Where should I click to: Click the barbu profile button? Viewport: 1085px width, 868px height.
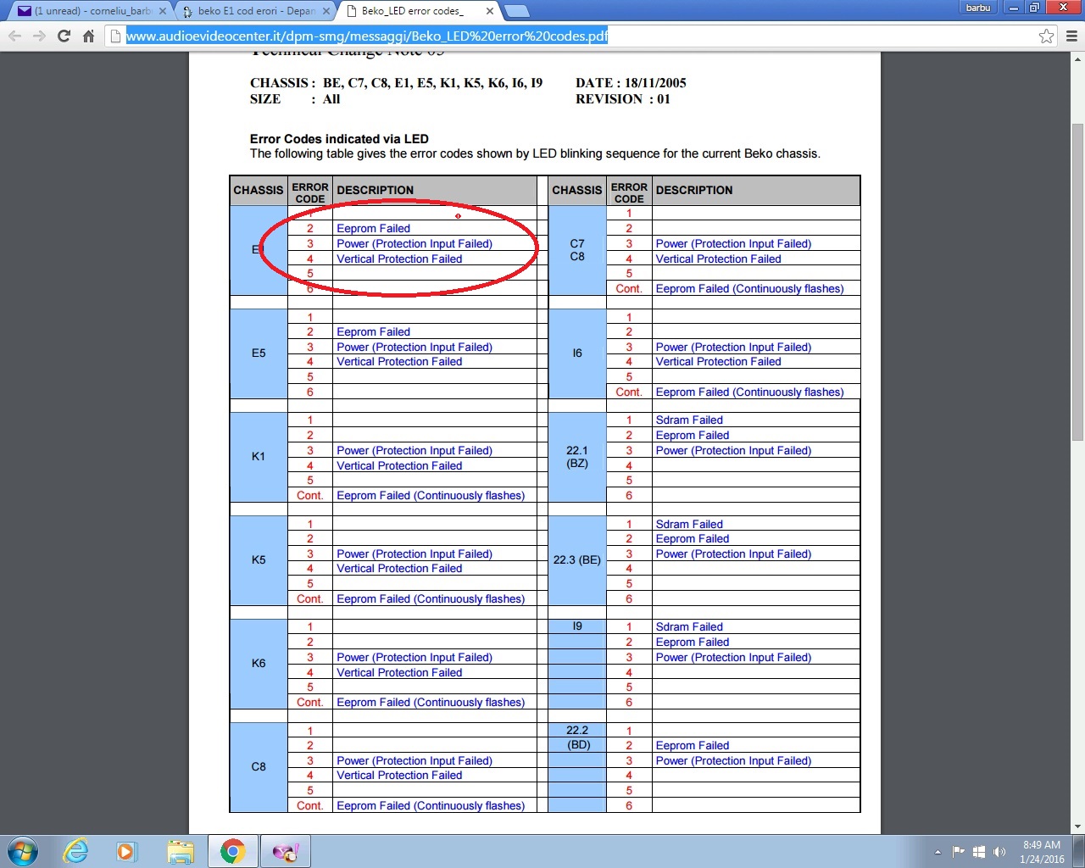pos(977,8)
